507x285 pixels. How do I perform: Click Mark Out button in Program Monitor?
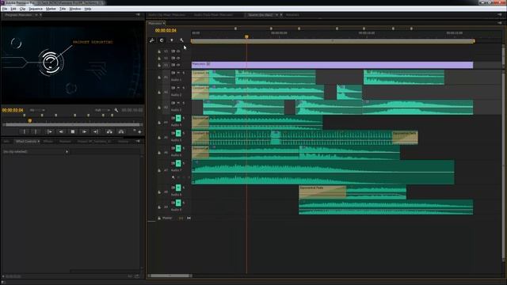click(36, 131)
